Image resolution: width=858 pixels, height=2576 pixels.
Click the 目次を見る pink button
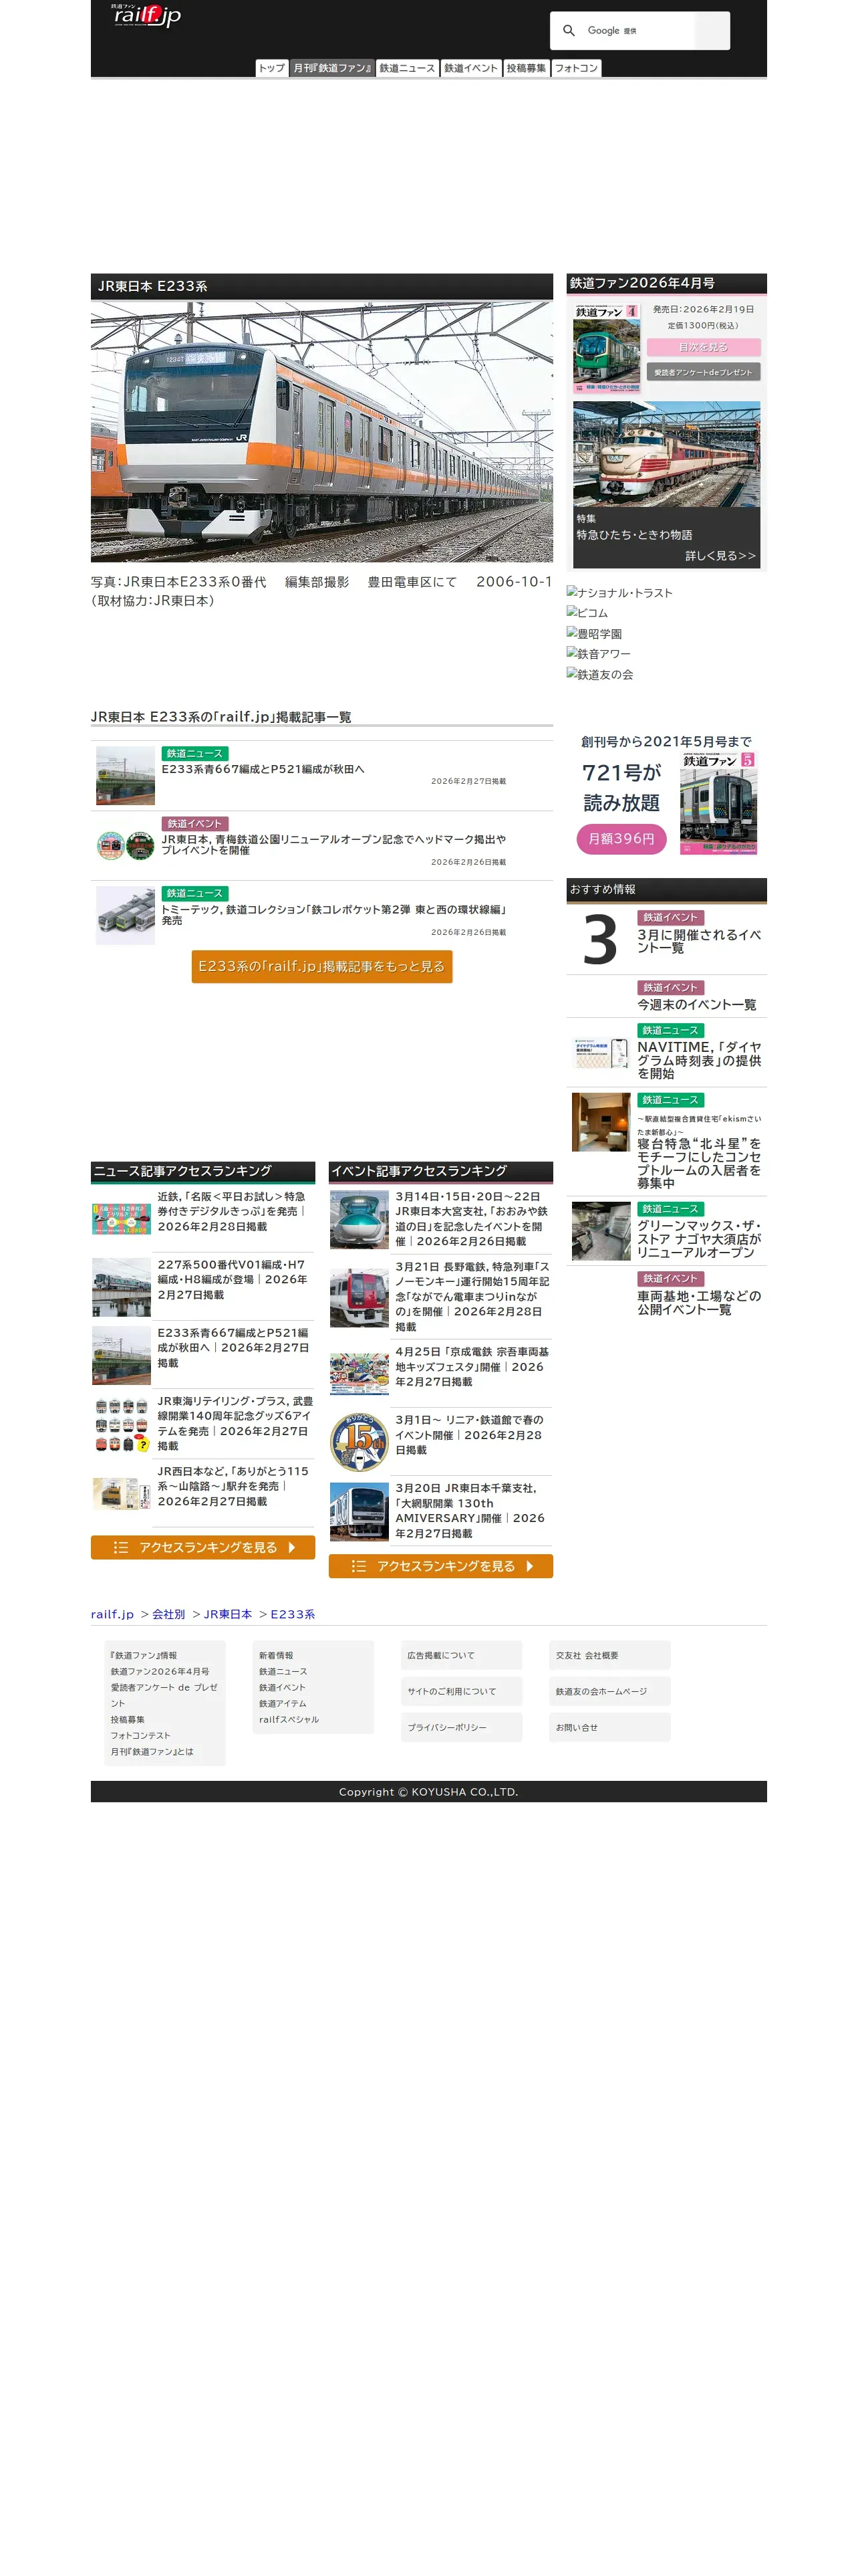click(703, 347)
